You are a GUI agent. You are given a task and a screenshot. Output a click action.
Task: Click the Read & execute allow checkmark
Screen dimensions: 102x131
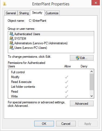(66, 82)
